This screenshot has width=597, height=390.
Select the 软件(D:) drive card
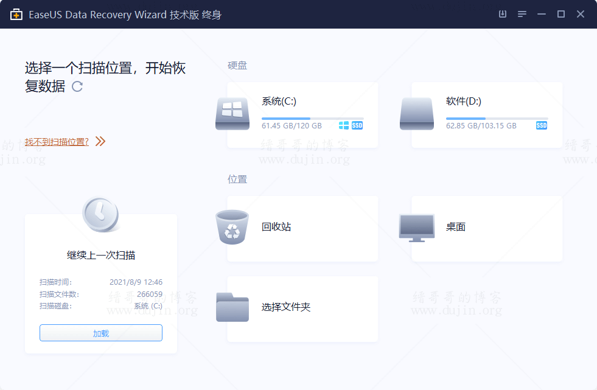pyautogui.click(x=487, y=115)
